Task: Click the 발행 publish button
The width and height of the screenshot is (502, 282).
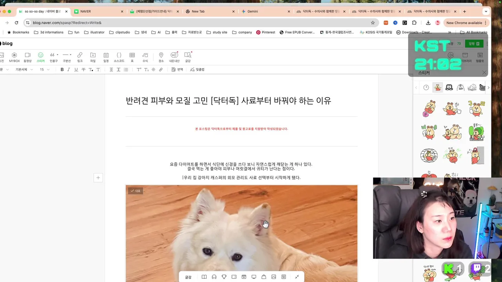Action: click(x=474, y=43)
